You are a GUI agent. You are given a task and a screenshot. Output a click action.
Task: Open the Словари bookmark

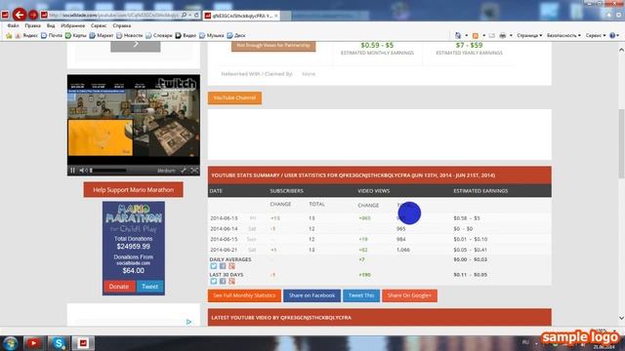coord(158,35)
